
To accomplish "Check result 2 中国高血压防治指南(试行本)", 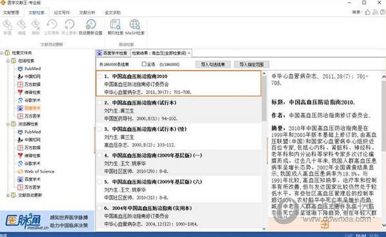I will (x=100, y=103).
